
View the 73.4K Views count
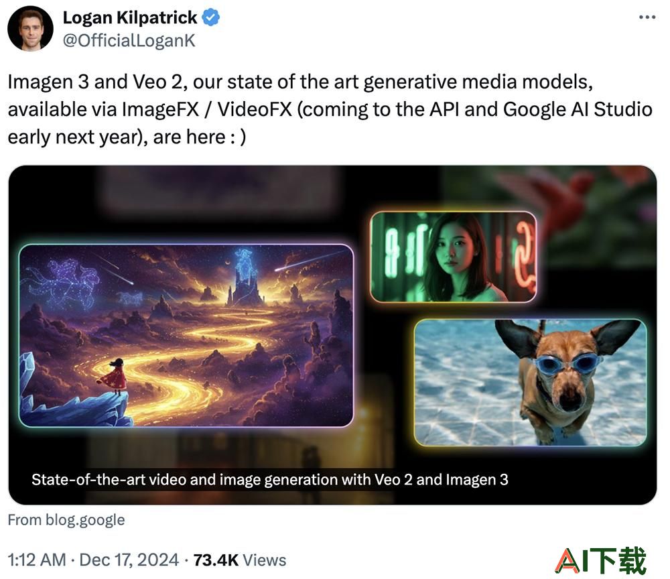(240, 560)
